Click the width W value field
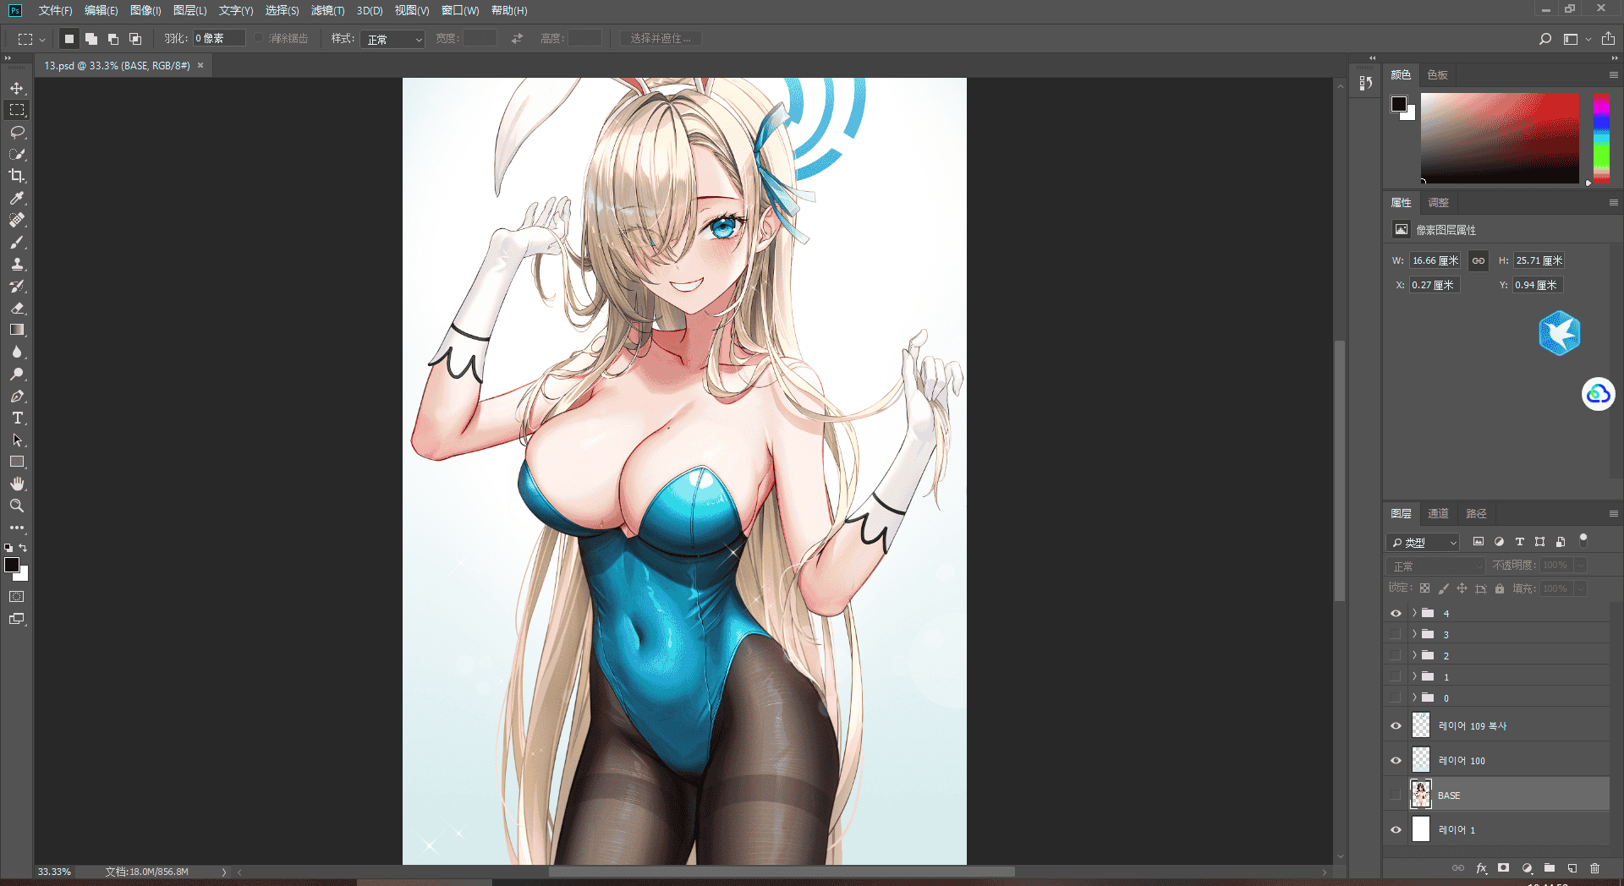Screen dimensions: 1624x886 pos(1435,260)
